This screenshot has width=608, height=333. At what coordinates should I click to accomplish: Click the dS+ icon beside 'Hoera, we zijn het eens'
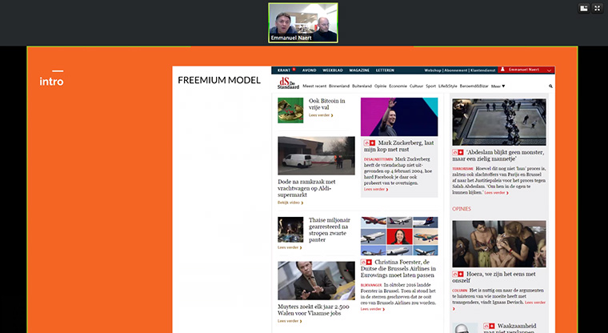point(458,274)
